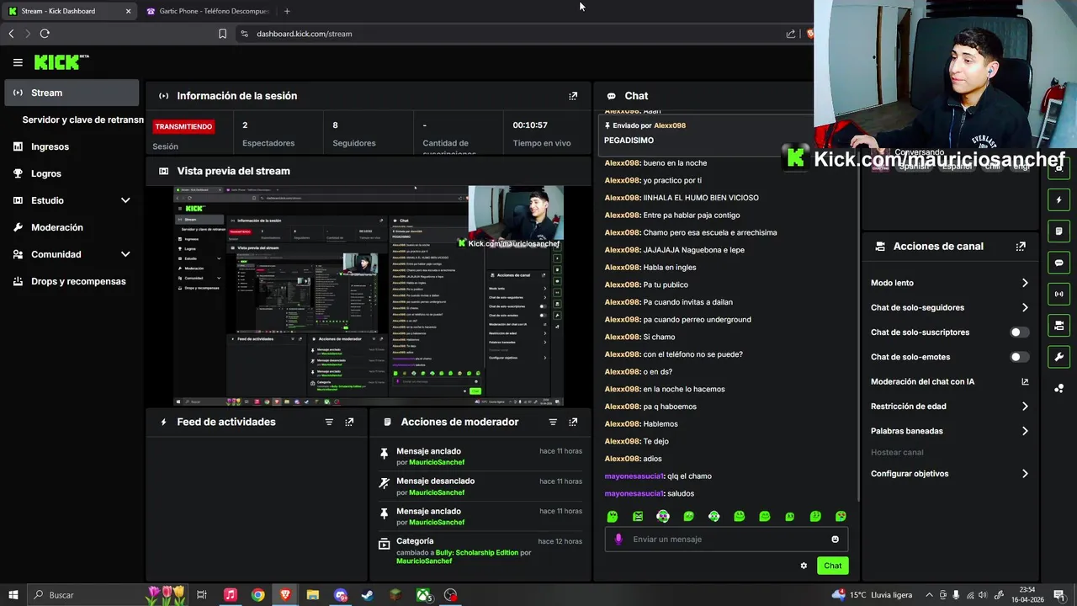Open Steam from the taskbar

pos(368,595)
